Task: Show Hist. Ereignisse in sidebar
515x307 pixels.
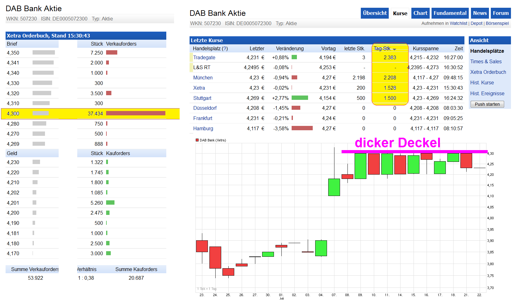Action: pyautogui.click(x=487, y=94)
